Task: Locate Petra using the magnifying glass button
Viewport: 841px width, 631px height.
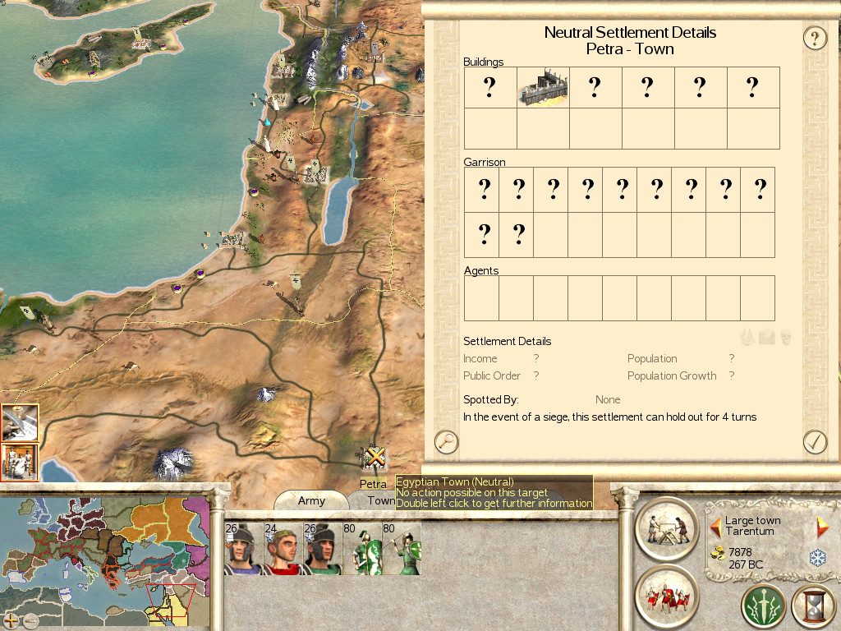Action: pos(446,442)
